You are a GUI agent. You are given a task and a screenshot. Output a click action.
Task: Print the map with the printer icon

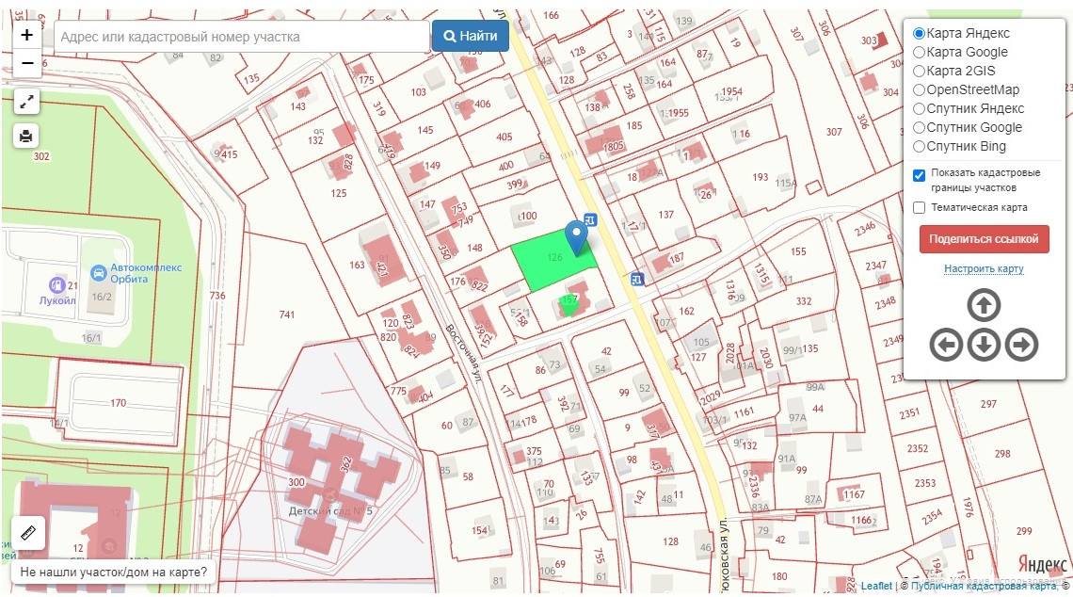coord(26,137)
